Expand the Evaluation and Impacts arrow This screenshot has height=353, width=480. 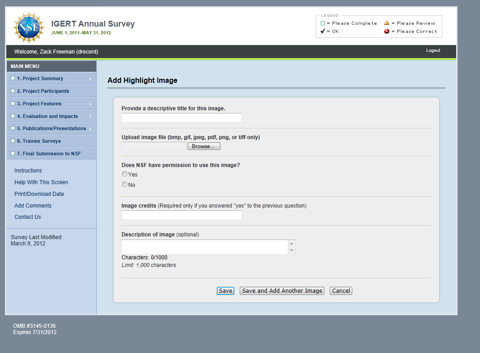coord(90,116)
